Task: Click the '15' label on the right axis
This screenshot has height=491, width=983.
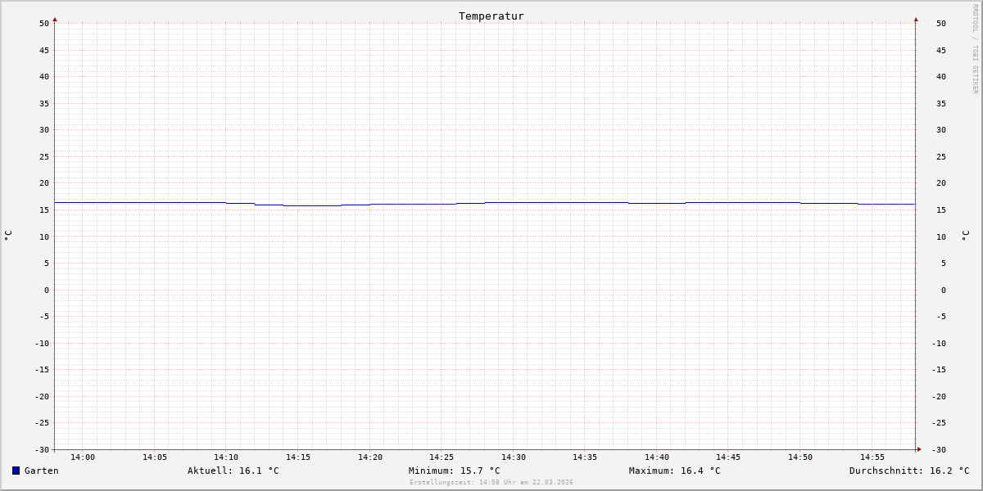Action: click(941, 210)
